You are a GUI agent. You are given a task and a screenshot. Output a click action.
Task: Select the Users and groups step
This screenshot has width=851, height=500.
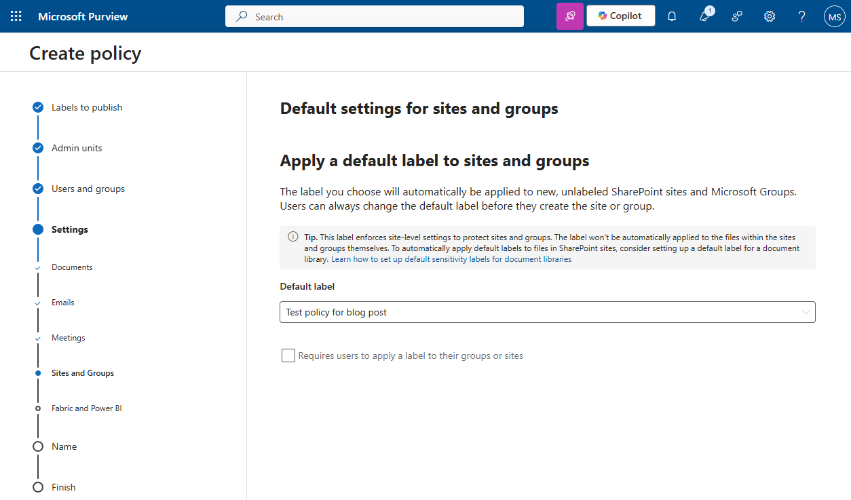[88, 188]
